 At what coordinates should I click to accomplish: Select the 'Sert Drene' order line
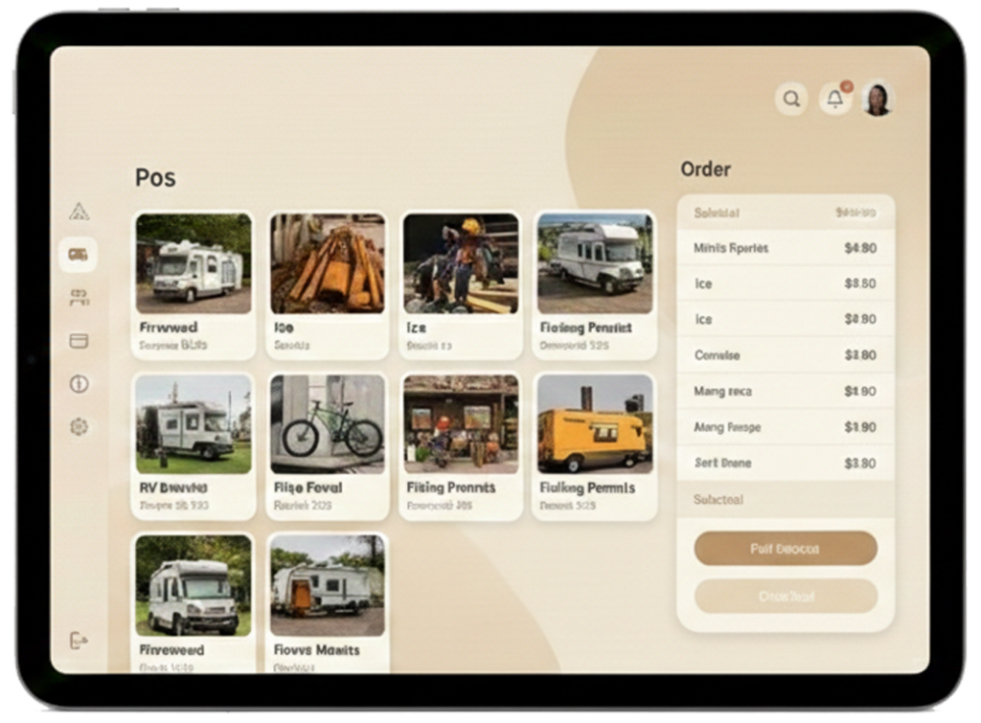pyautogui.click(x=785, y=463)
